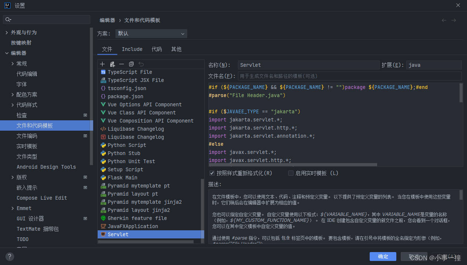Click the back navigation arrow near top right

click(444, 20)
